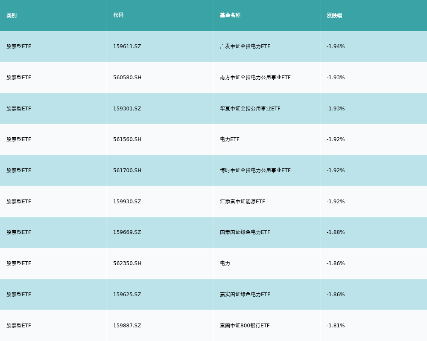This screenshot has height=341, width=427.
Task: Select fund code 159611.SZ
Action: [x=127, y=46]
